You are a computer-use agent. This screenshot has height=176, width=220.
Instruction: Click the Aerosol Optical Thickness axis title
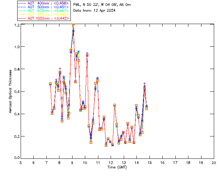(10, 91)
